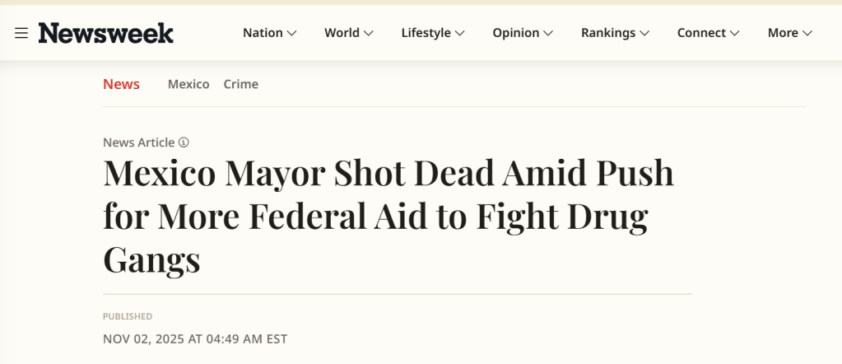Click the News Article label text

coord(138,142)
